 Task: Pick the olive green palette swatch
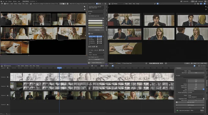(x=95, y=25)
